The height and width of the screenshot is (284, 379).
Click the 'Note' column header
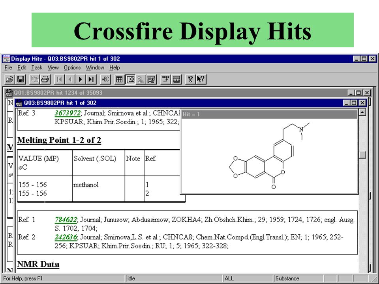(133, 159)
